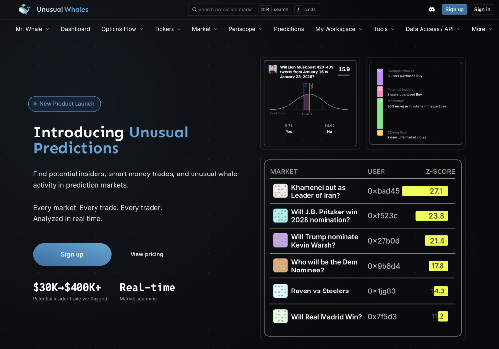Click the Real Madrid market green icon
The height and width of the screenshot is (349, 499).
[280, 316]
